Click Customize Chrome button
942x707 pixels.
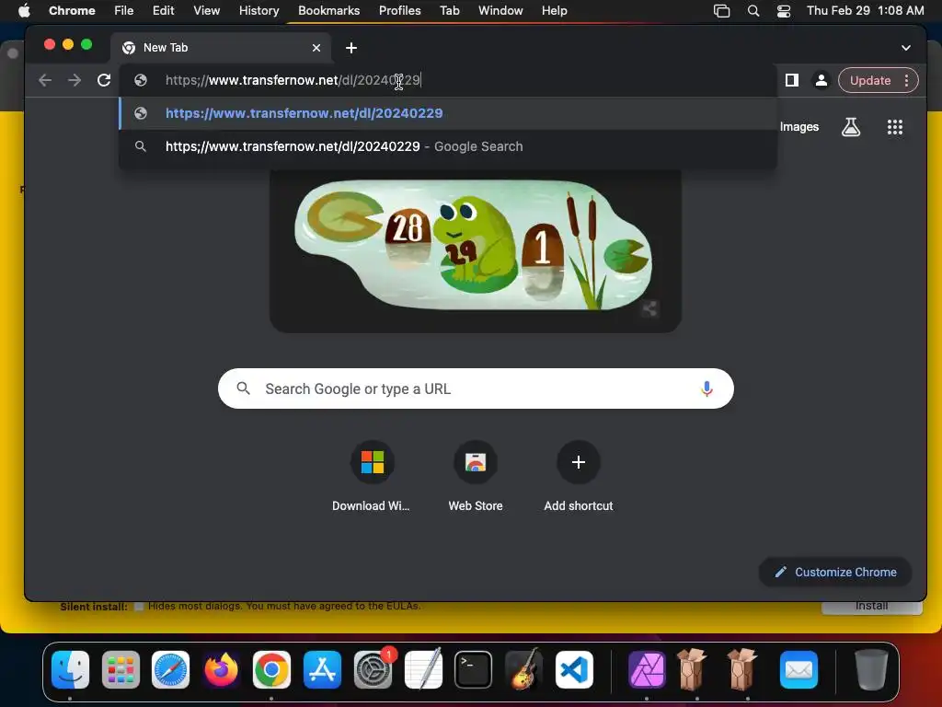pos(835,572)
